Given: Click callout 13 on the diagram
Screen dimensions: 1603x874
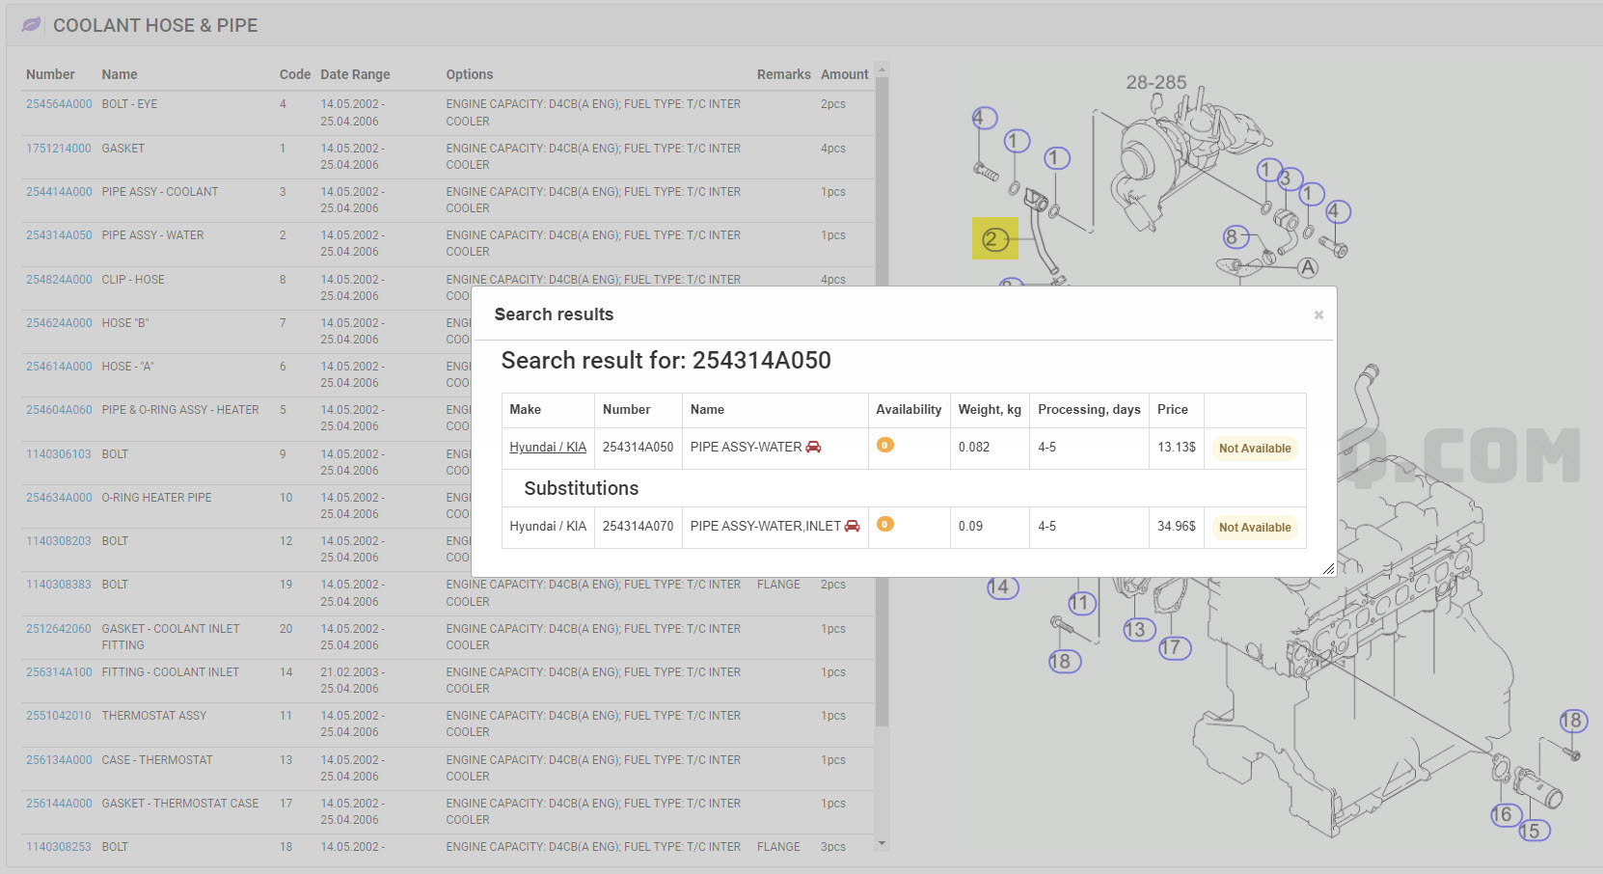Looking at the screenshot, I should coord(1138,630).
